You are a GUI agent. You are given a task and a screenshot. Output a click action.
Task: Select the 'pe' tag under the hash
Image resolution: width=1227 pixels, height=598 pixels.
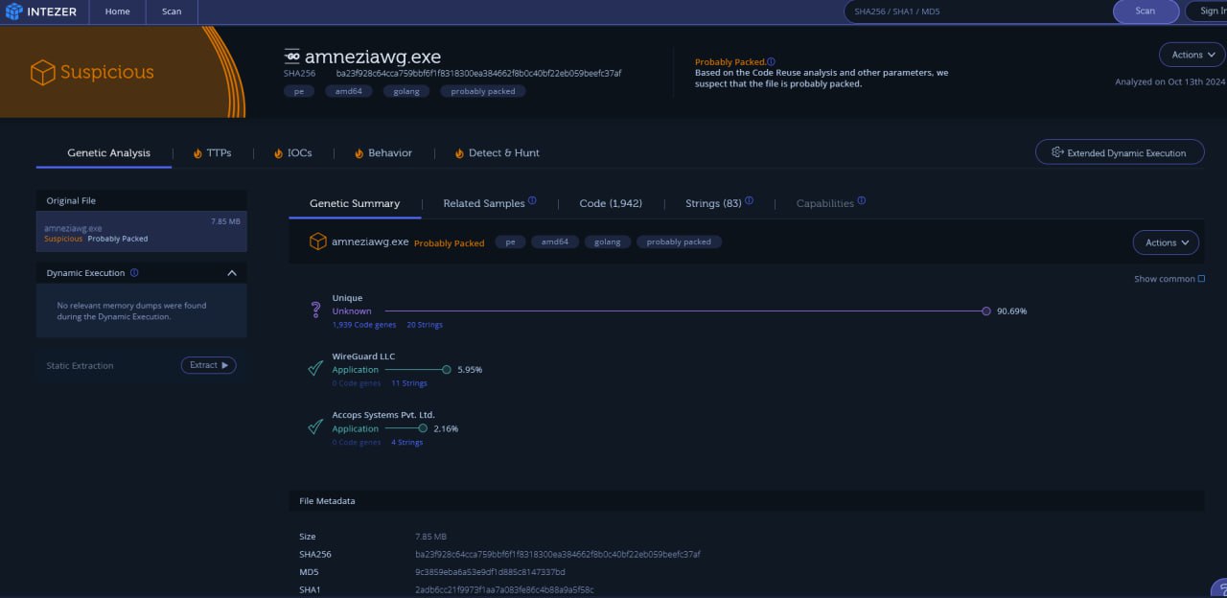tap(298, 91)
